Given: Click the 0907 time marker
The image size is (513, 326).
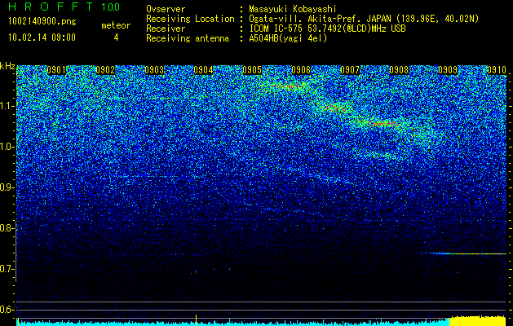Looking at the screenshot, I should coord(350,70).
